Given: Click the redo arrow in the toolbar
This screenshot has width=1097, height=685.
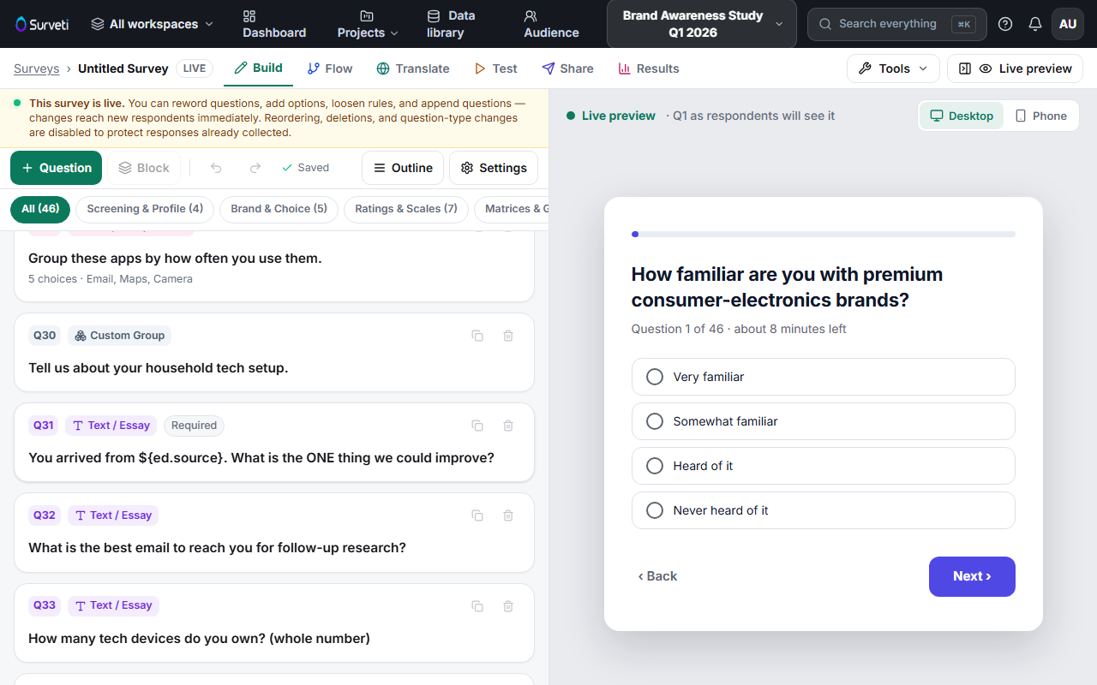Looking at the screenshot, I should click(255, 168).
